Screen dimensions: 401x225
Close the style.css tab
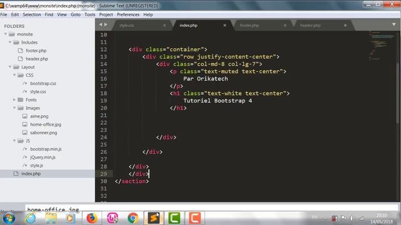164,25
